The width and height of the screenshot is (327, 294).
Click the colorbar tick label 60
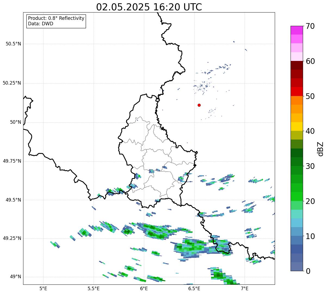[310, 61]
